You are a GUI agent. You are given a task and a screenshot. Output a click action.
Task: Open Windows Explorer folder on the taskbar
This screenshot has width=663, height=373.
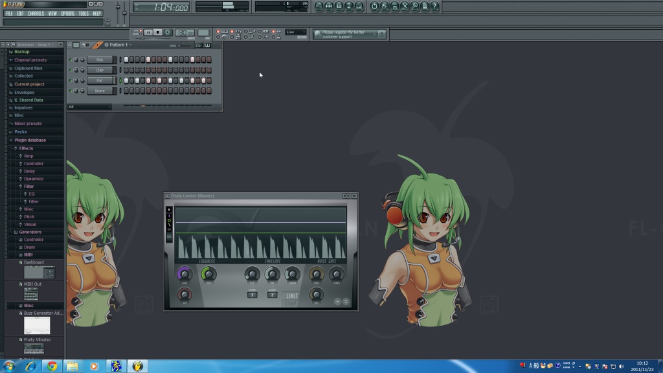pos(73,367)
